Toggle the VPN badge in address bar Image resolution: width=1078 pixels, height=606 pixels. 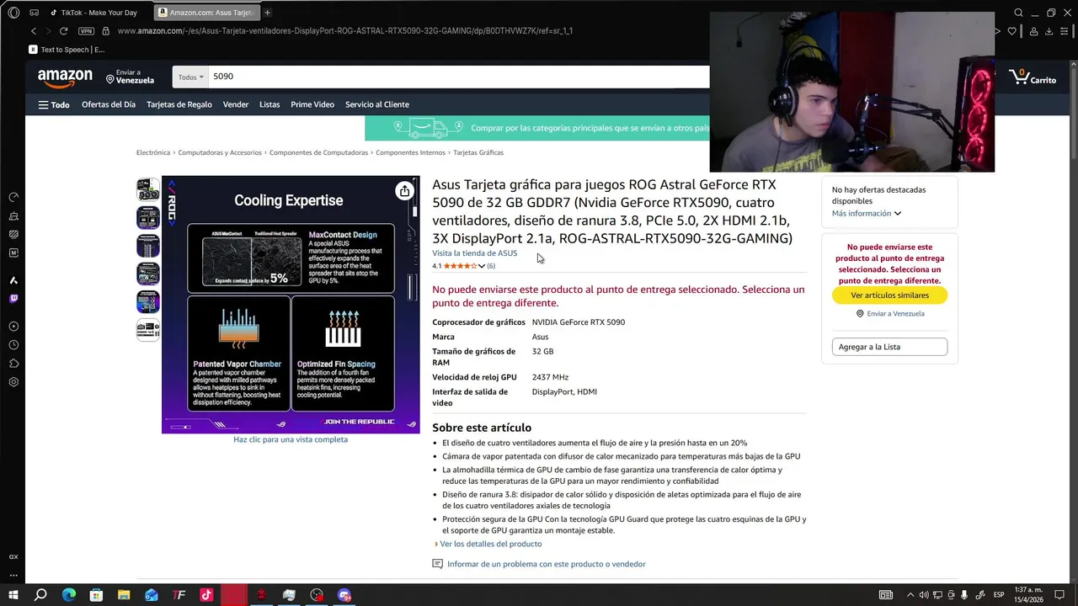pos(86,31)
